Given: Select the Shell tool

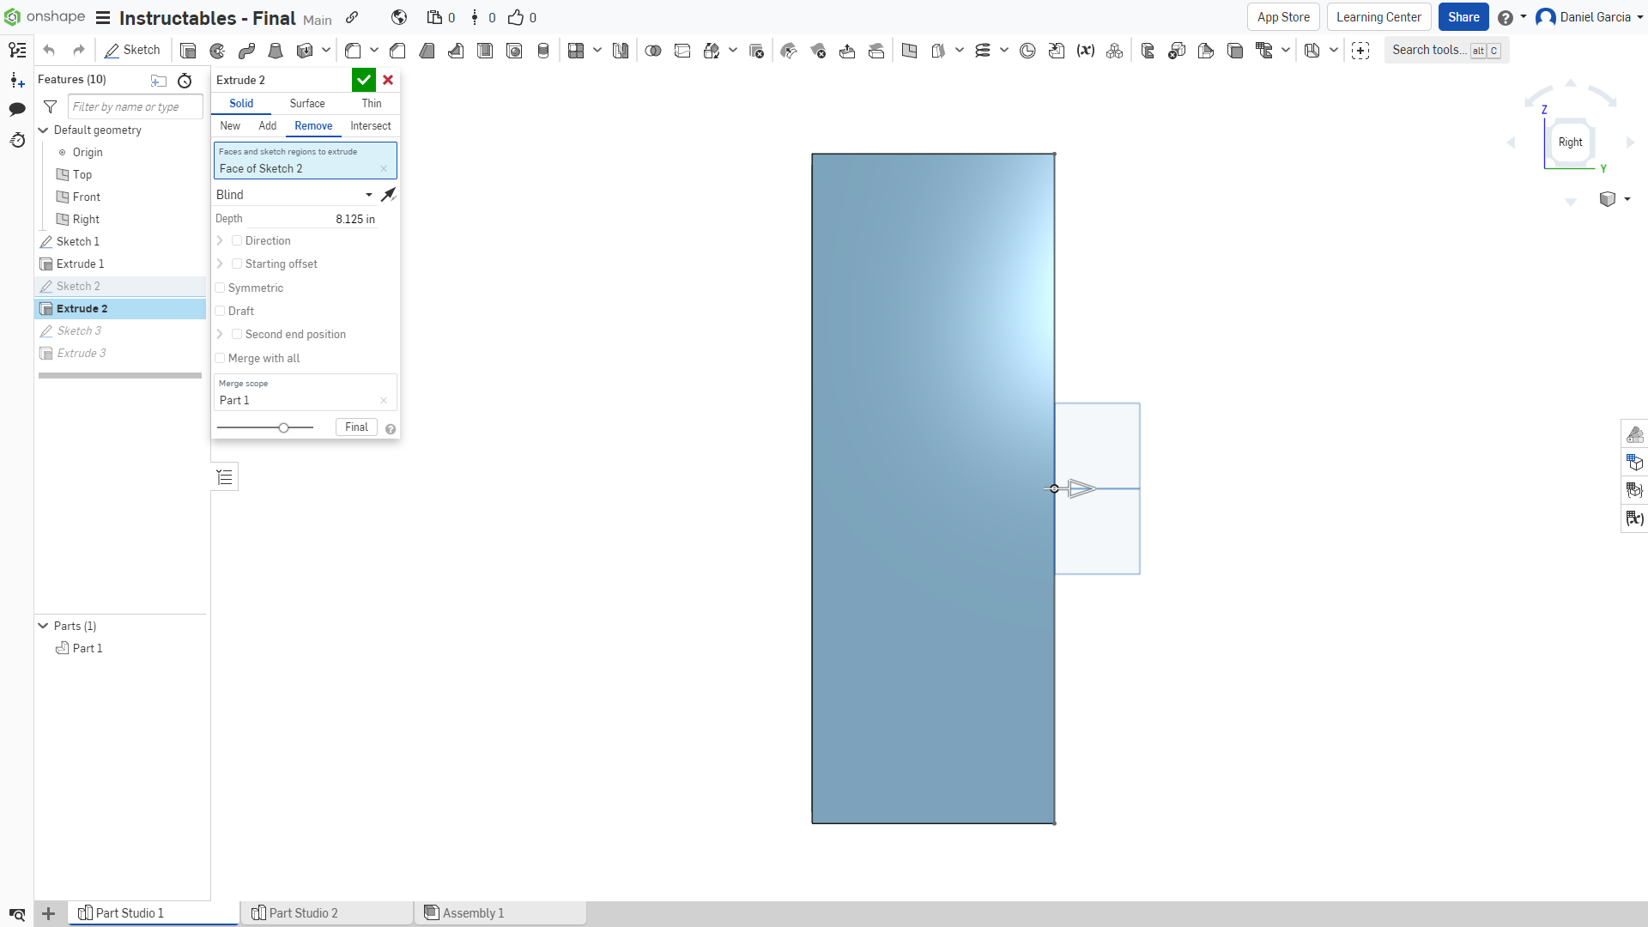Looking at the screenshot, I should pyautogui.click(x=485, y=50).
